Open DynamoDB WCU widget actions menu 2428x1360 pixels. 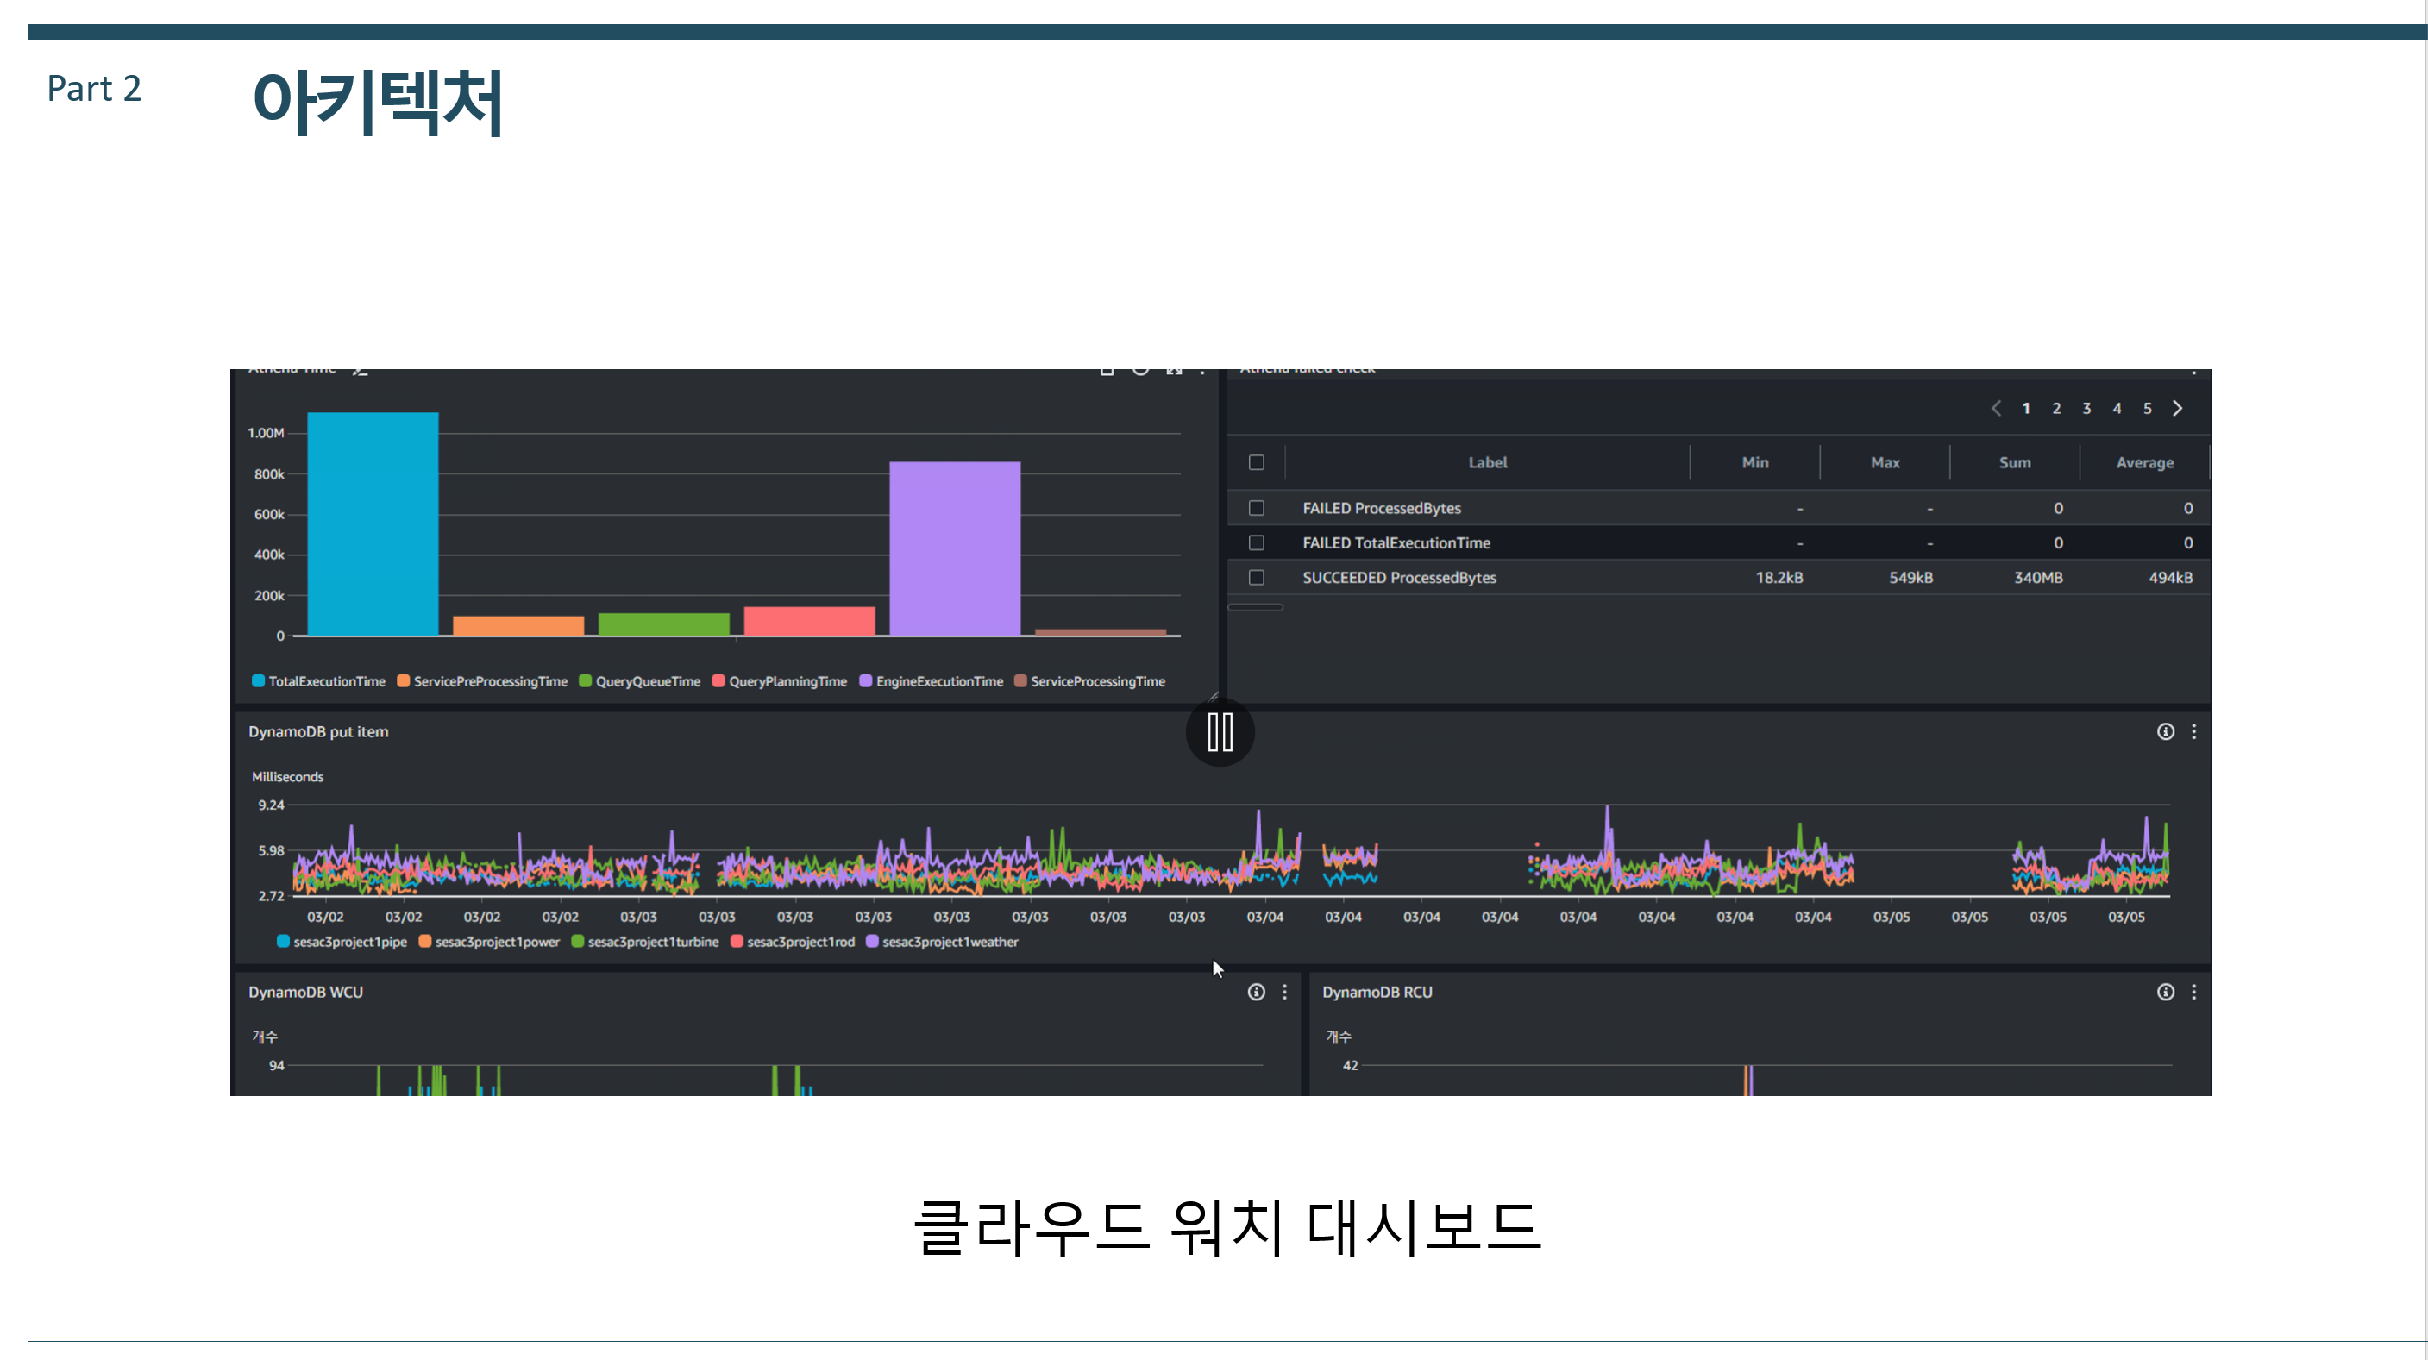1283,993
